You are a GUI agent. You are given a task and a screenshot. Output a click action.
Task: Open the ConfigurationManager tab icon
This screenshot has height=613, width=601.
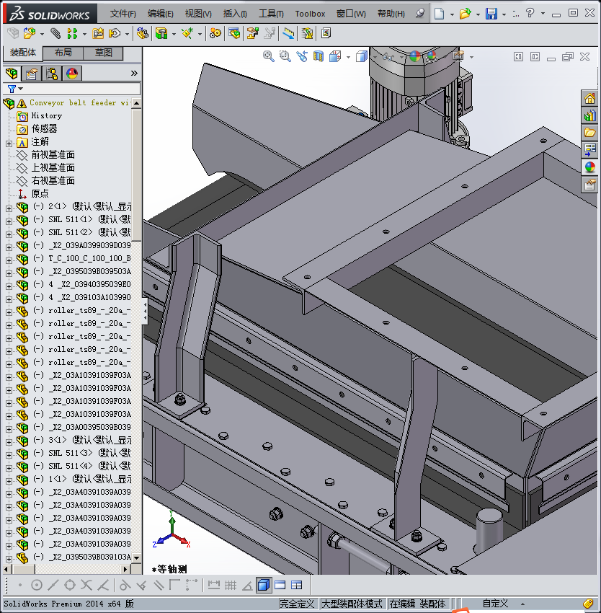(52, 73)
